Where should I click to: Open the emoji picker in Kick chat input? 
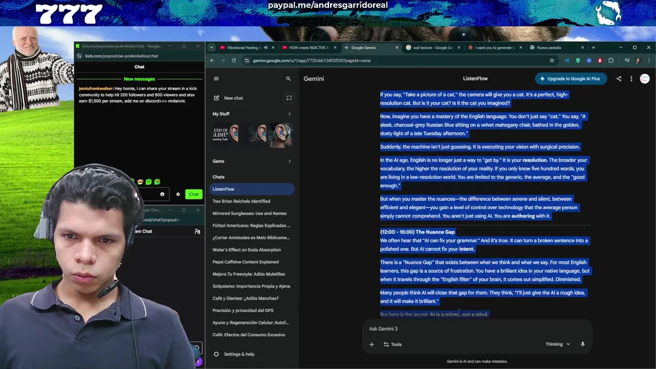click(162, 194)
